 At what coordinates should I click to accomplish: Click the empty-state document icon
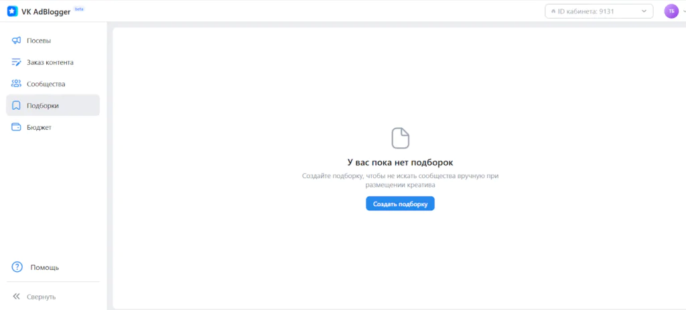(401, 138)
